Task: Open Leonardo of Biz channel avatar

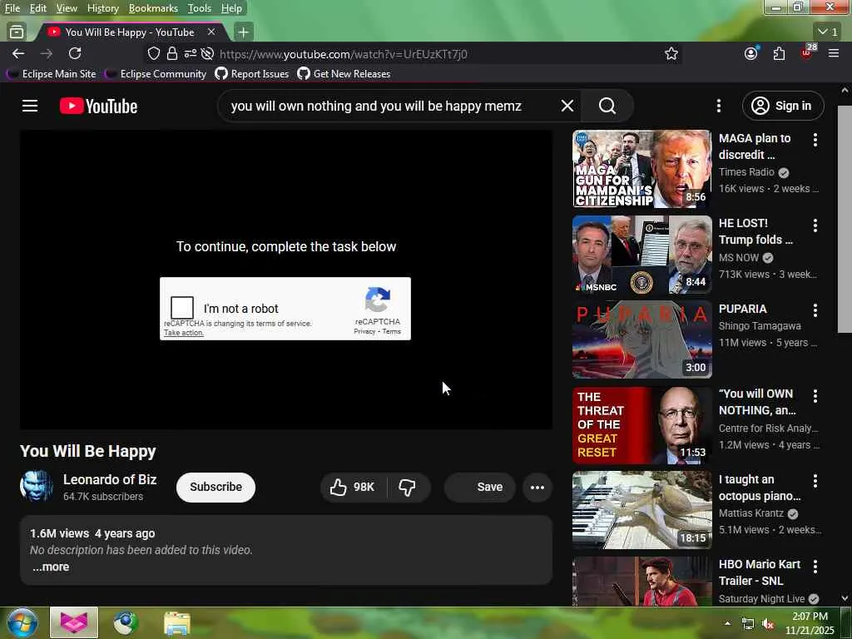Action: (x=37, y=486)
